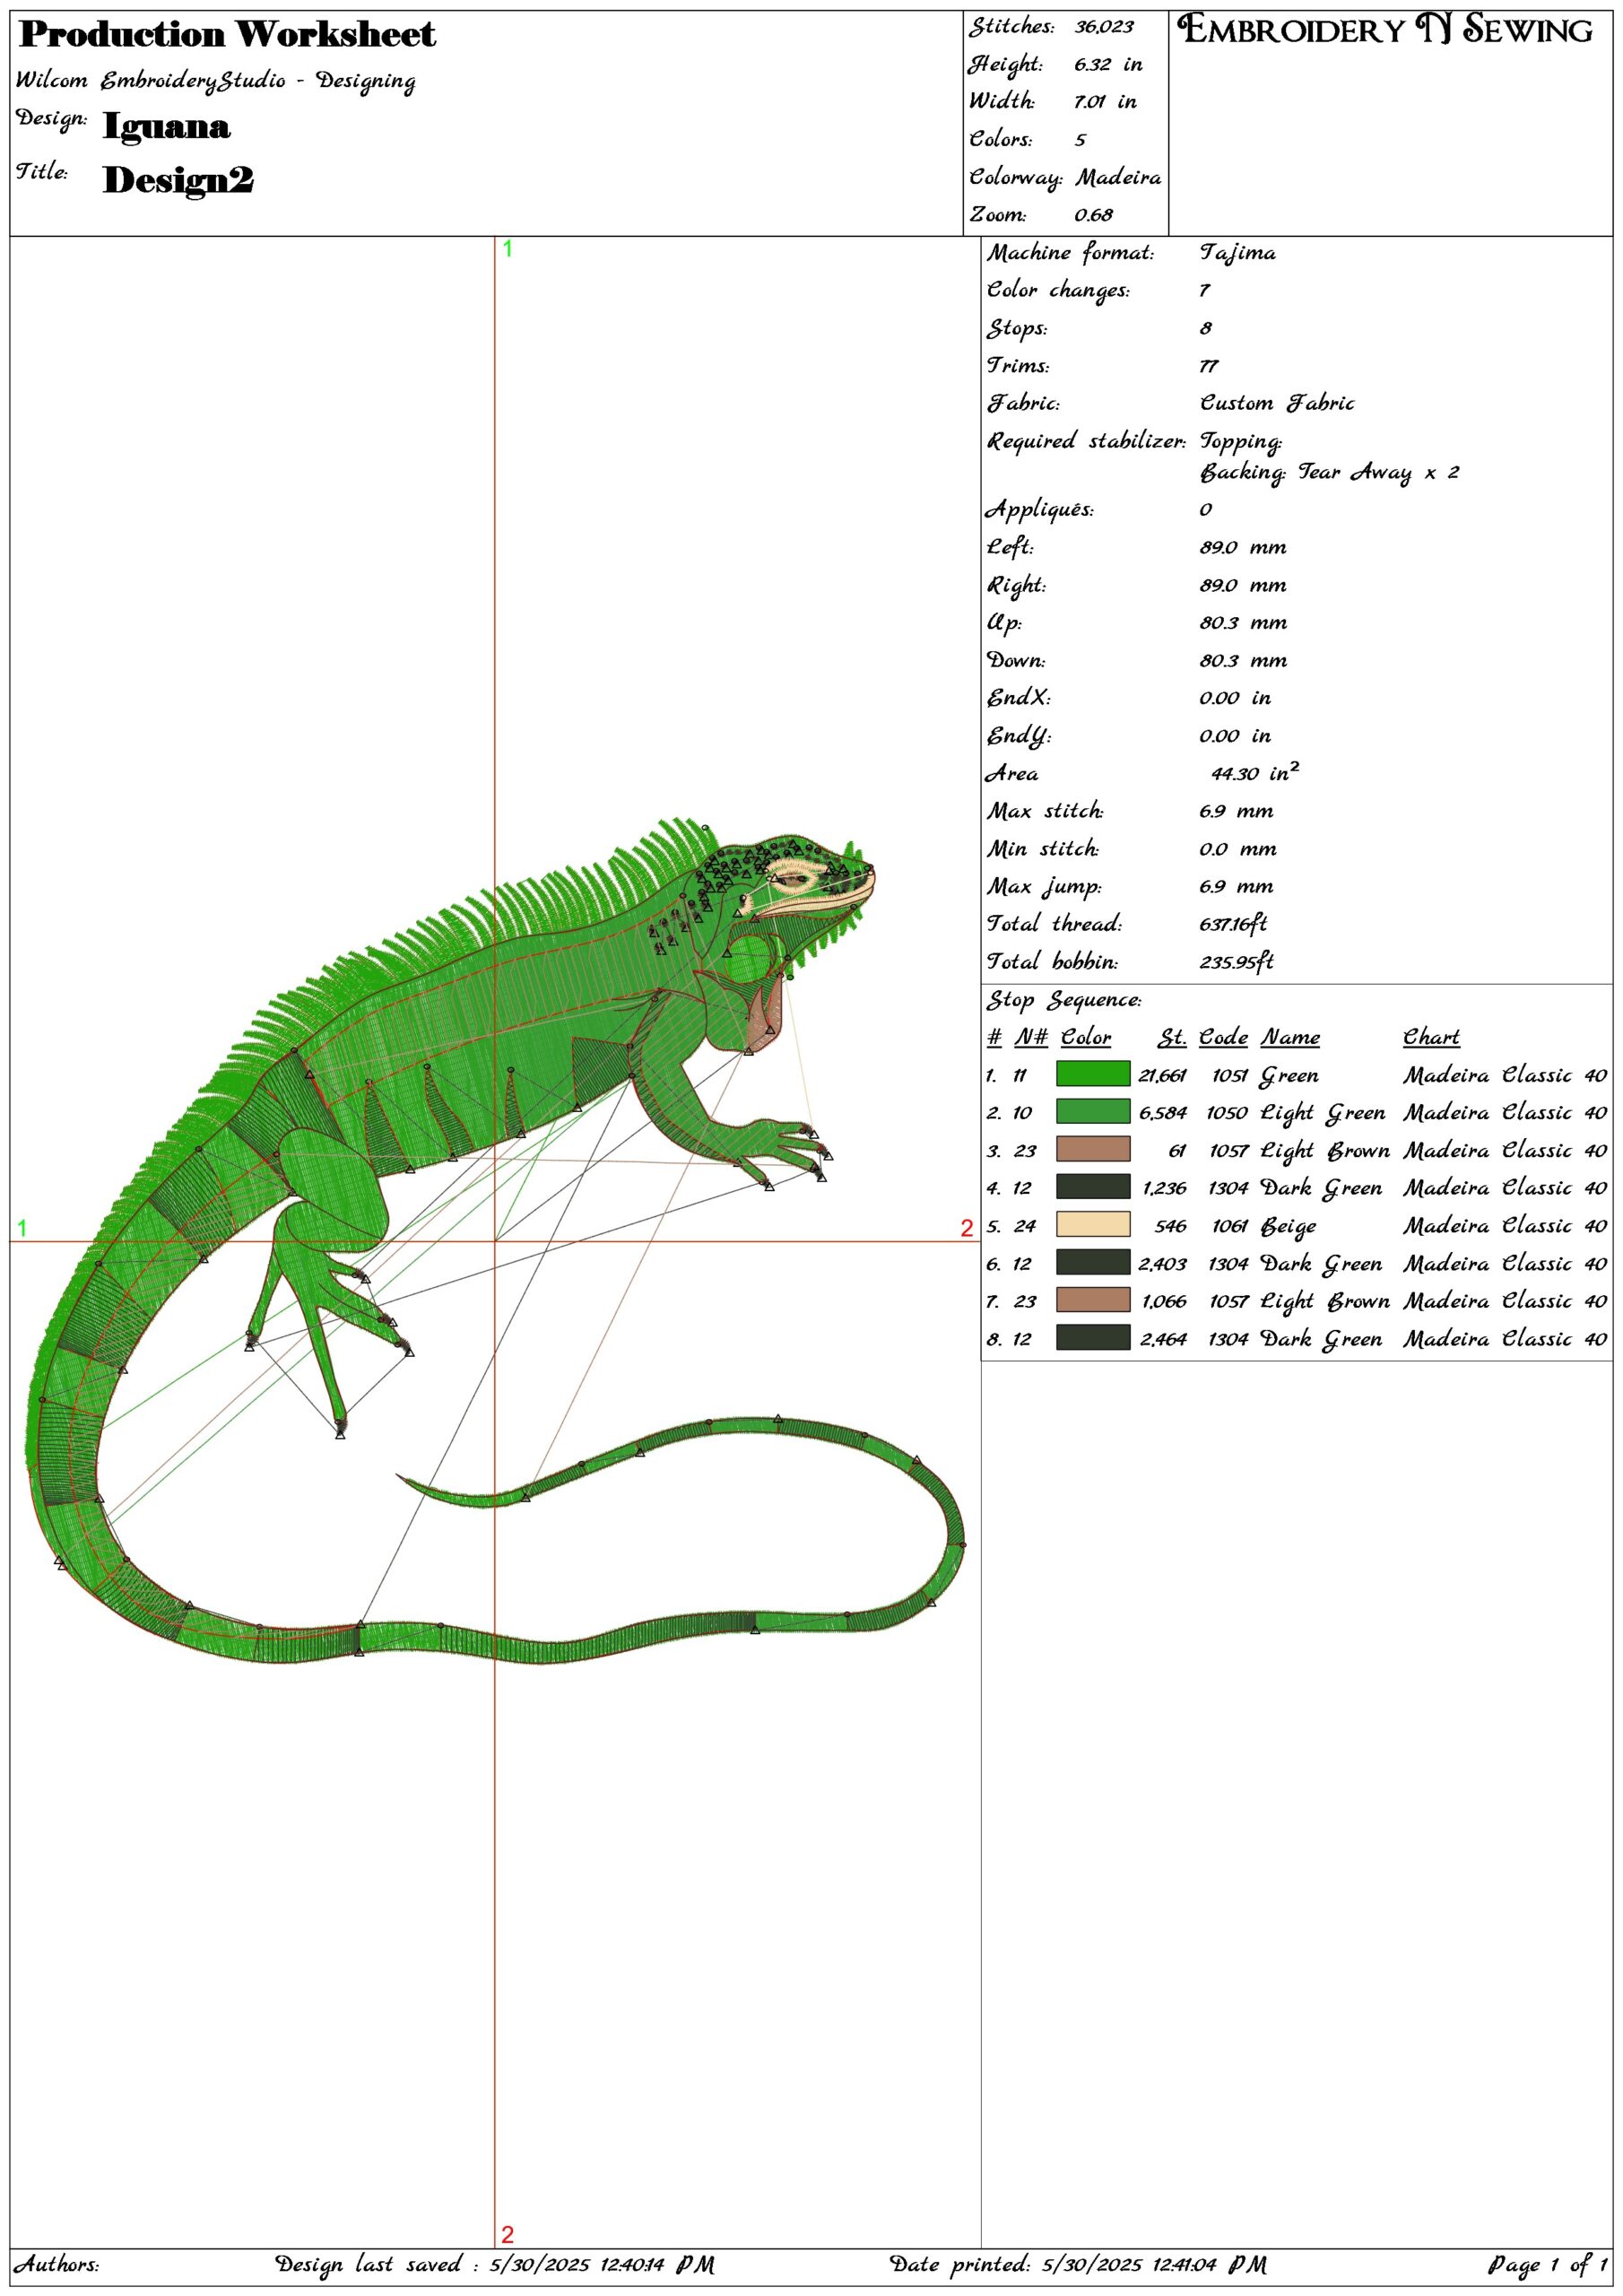Image resolution: width=1623 pixels, height=2296 pixels.
Task: Click 'Backing: Tear Away x 2'
Action: pyautogui.click(x=1329, y=472)
